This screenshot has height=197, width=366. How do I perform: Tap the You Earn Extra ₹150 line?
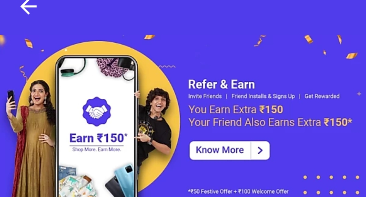[236, 110]
